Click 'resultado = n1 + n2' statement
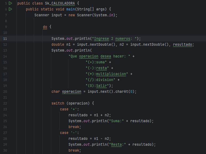Screen dimensions: 206x154 pos(90,115)
